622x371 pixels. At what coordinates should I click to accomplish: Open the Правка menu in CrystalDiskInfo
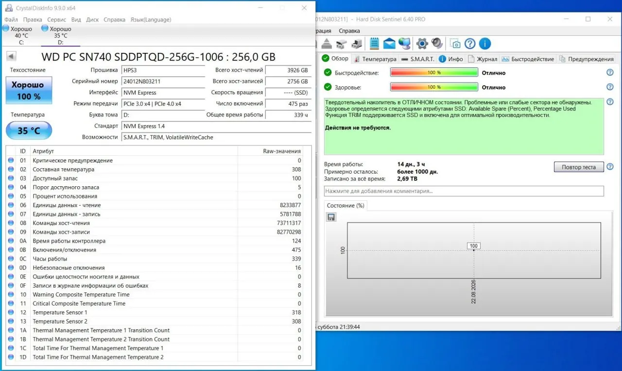click(33, 20)
